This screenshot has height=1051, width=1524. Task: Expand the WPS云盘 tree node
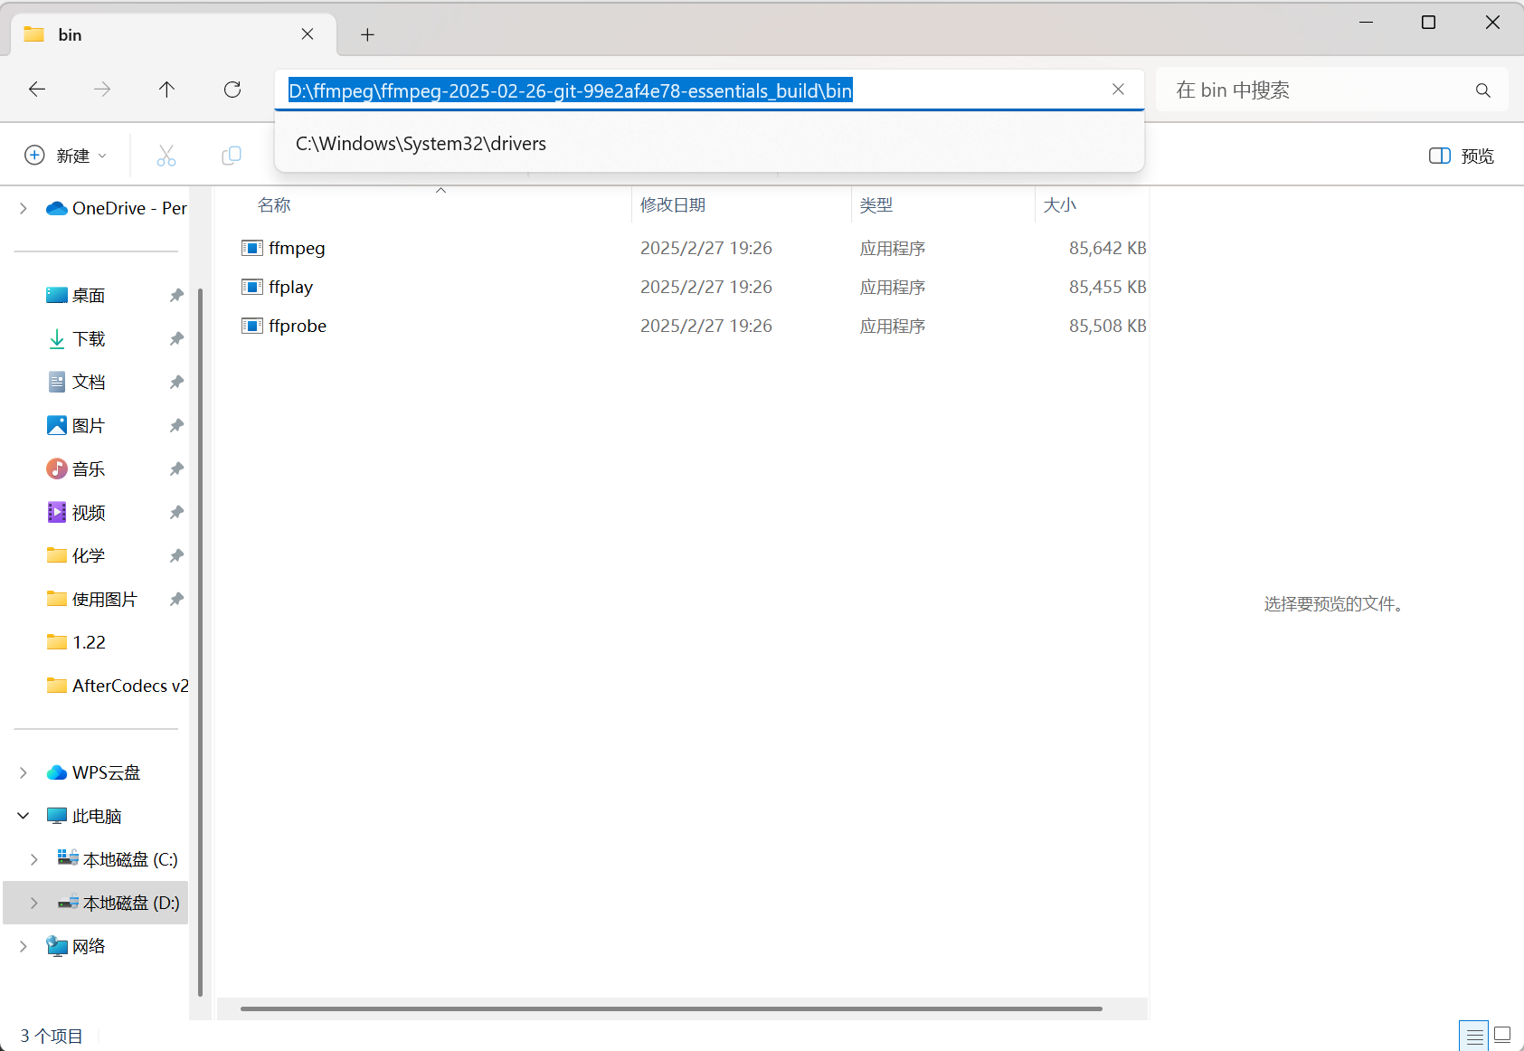[24, 772]
